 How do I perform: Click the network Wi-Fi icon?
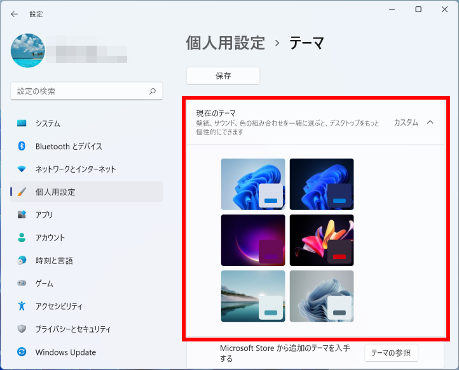[x=22, y=169]
